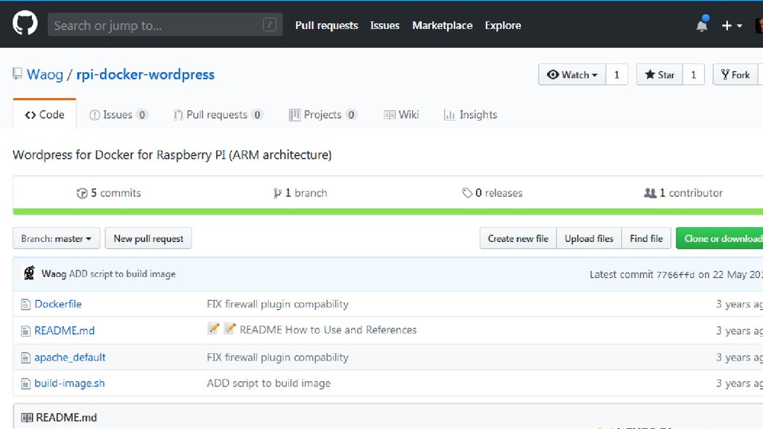Open the build-image.sh file
Viewport: 763px width, 429px height.
point(69,384)
